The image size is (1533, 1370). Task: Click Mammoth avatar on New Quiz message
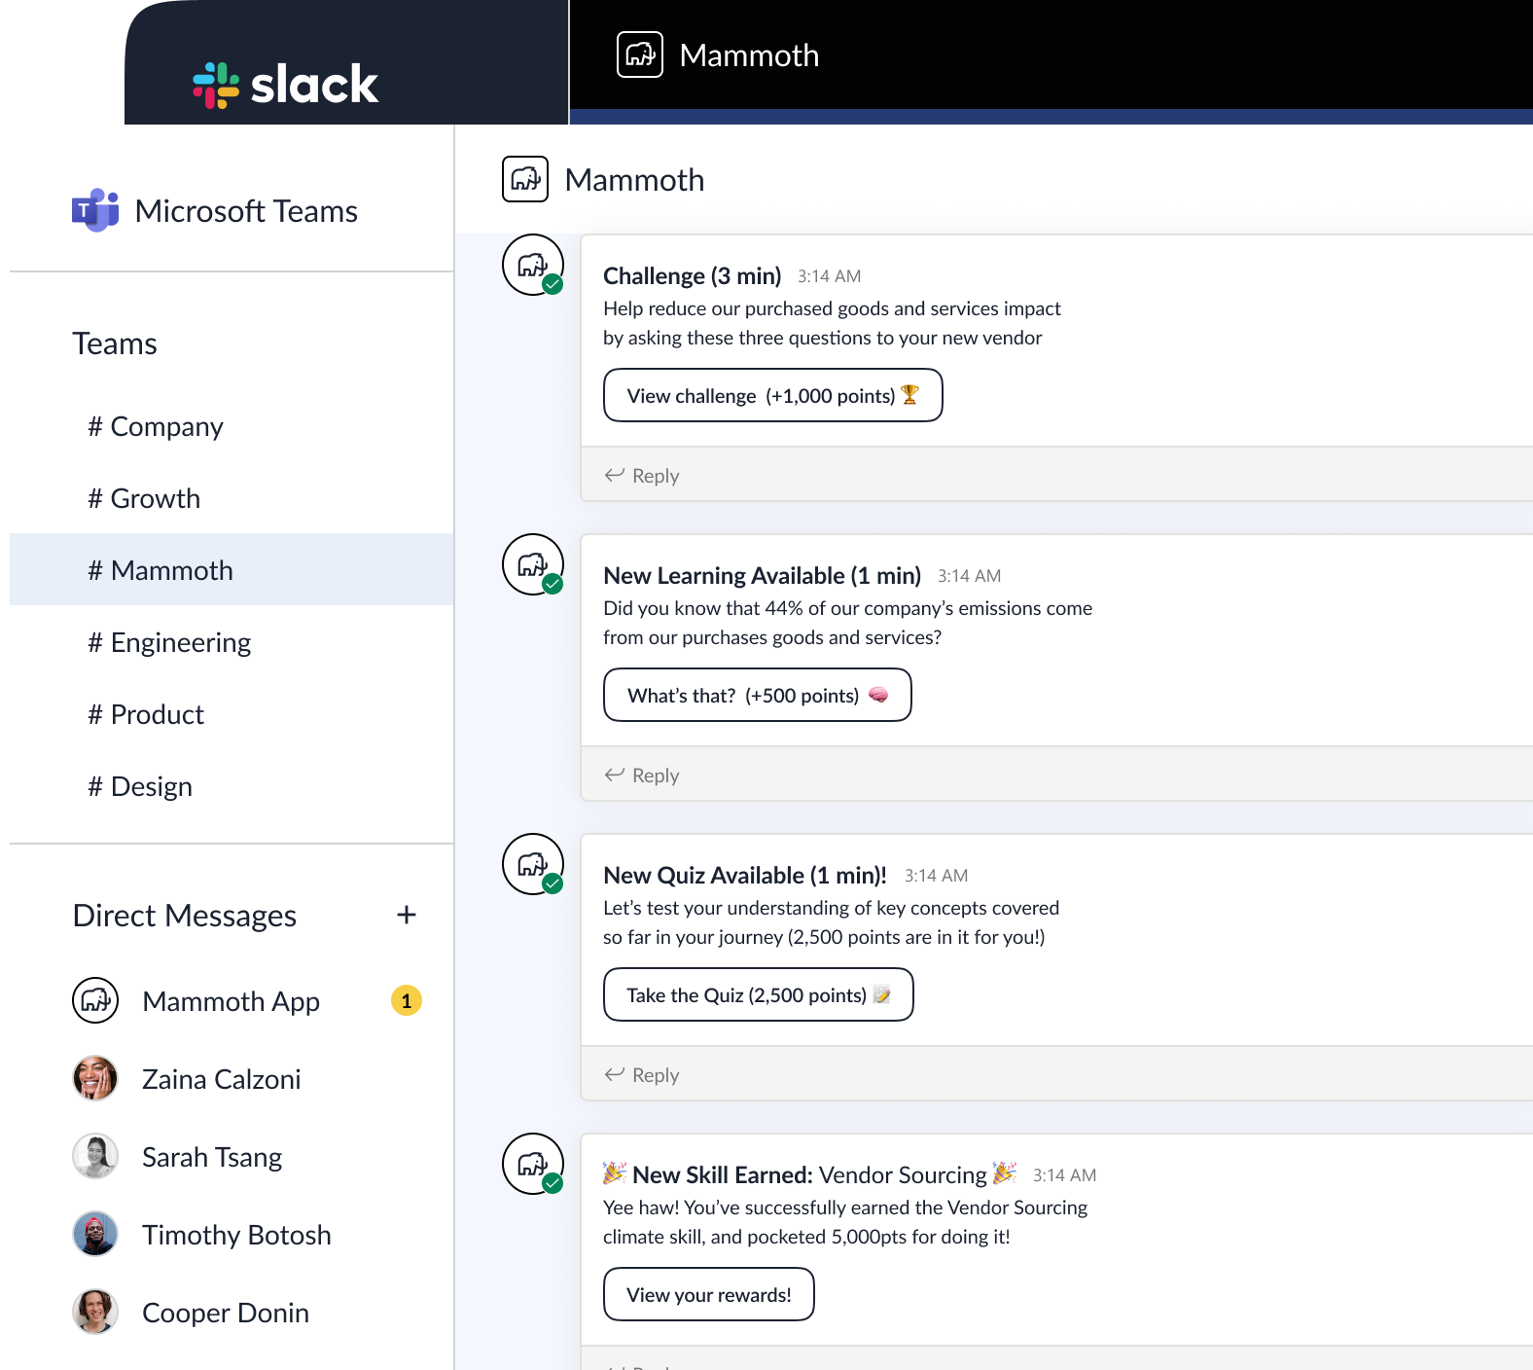pyautogui.click(x=533, y=864)
